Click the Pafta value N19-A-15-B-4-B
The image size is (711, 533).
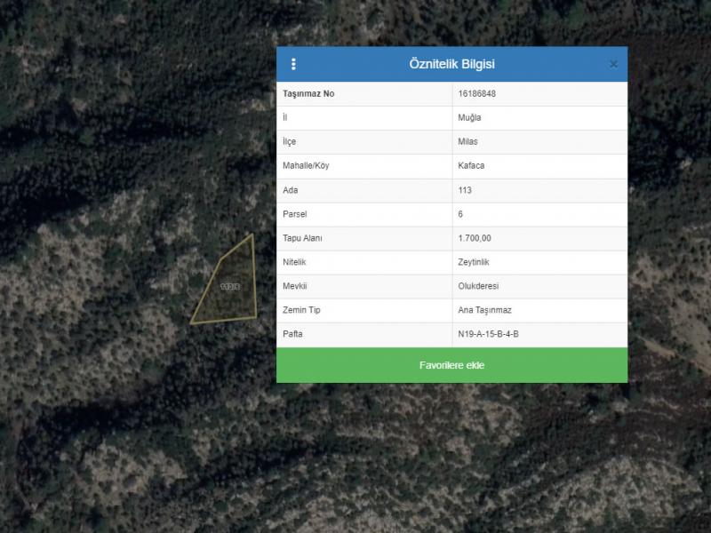(488, 334)
